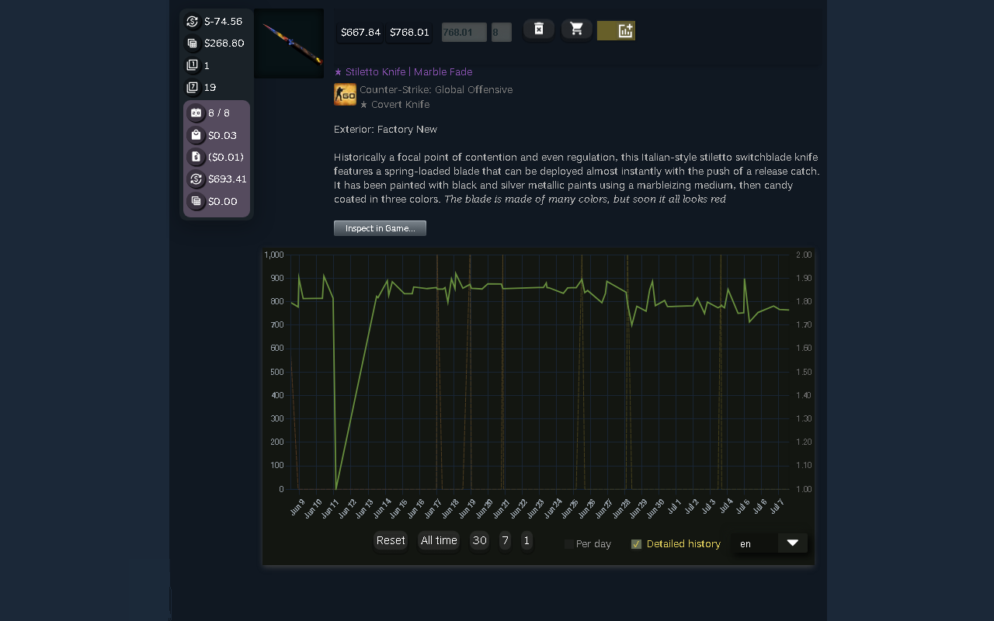The image size is (994, 621).
Task: Open the en language dropdown
Action: tap(770, 543)
